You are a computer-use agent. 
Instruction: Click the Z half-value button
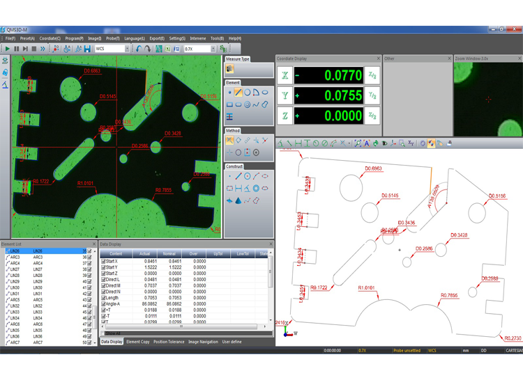tap(373, 116)
